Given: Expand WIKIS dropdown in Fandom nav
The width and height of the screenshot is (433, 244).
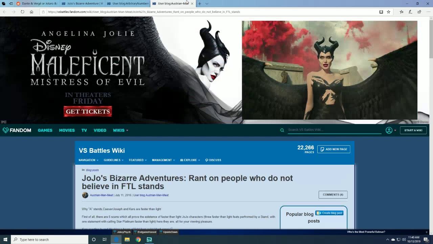Looking at the screenshot, I should (x=120, y=130).
